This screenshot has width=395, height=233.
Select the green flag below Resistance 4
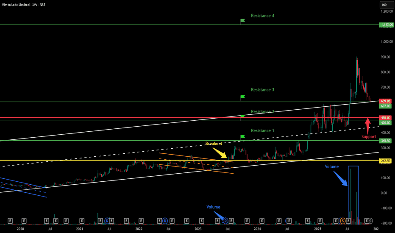pyautogui.click(x=242, y=20)
